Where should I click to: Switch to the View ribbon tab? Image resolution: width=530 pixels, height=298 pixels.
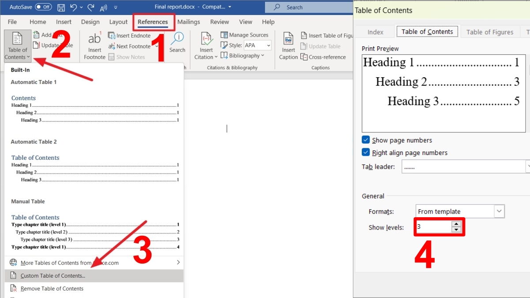click(246, 22)
